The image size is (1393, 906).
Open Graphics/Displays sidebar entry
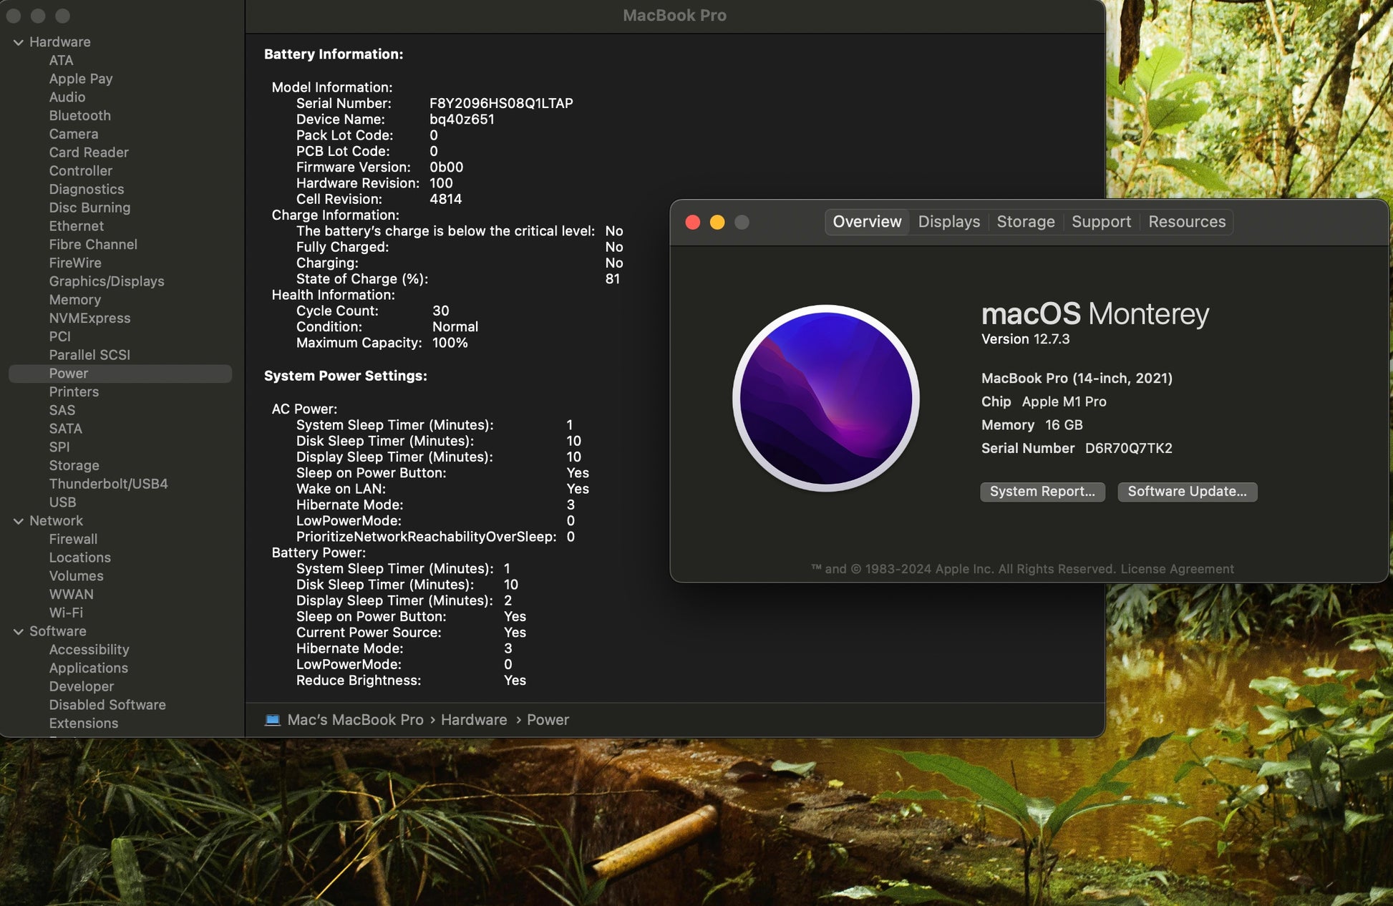(106, 281)
